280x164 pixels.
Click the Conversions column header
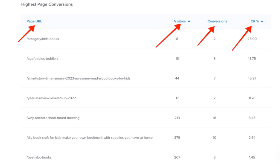pos(217,21)
